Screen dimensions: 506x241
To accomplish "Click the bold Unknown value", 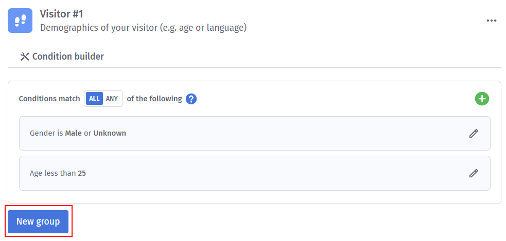I will pos(110,133).
